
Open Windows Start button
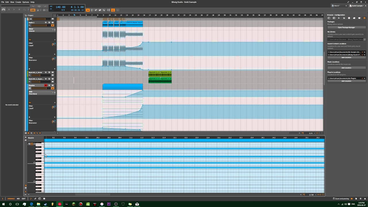(x=3, y=204)
